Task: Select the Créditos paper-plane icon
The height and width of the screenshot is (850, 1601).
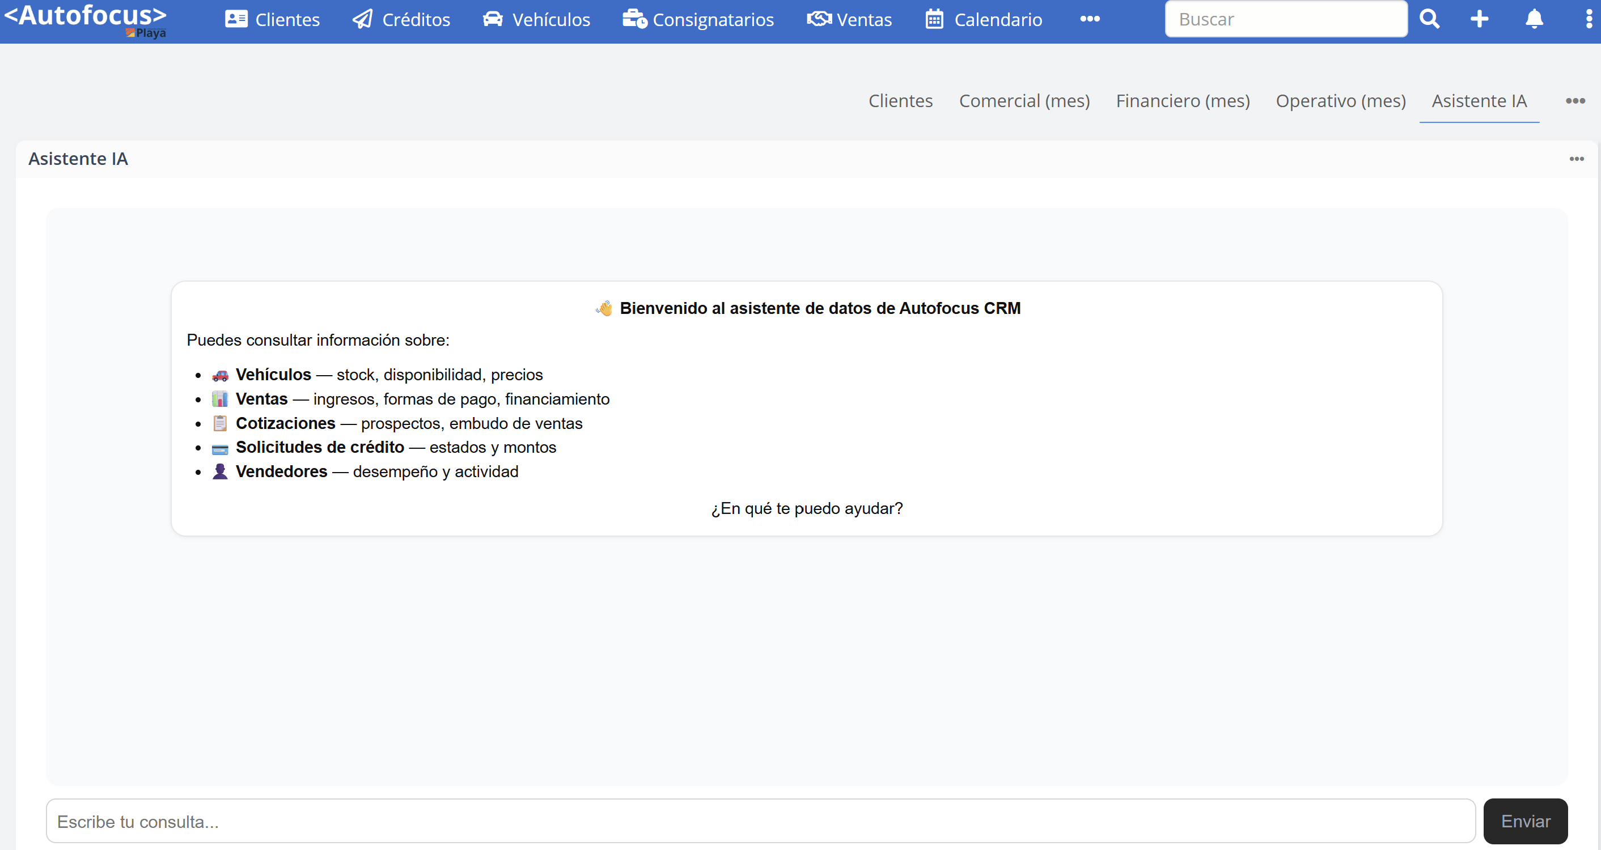Action: click(362, 19)
